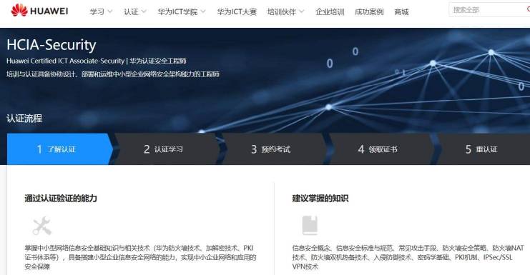Image resolution: width=530 pixels, height=275 pixels.
Task: Expand the chevron next to 认证
Action: (x=144, y=12)
